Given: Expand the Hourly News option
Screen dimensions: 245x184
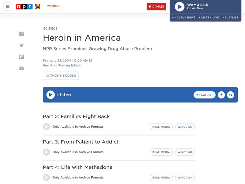Looking at the screenshot, I should pos(184,17).
